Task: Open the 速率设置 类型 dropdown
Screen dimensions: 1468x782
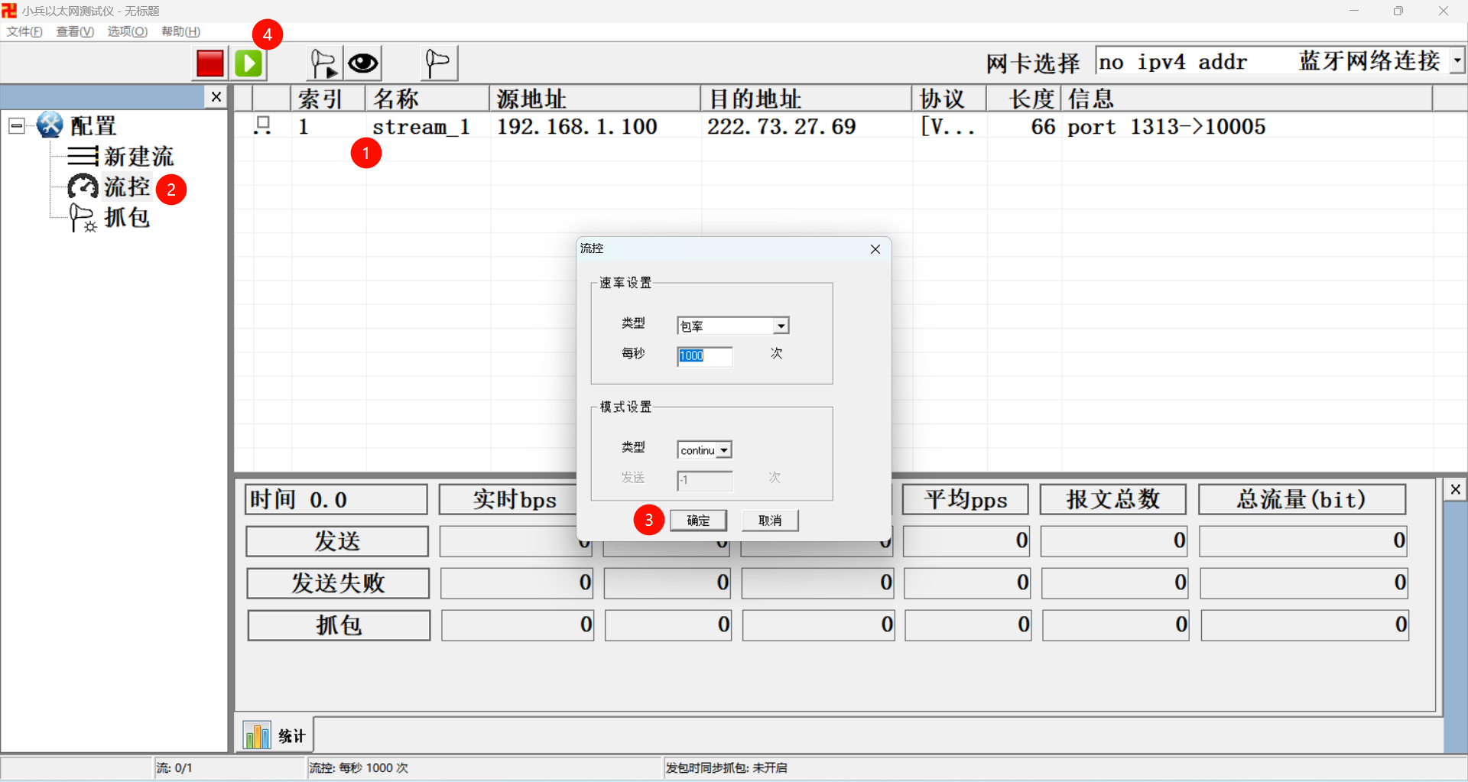Action: (781, 326)
